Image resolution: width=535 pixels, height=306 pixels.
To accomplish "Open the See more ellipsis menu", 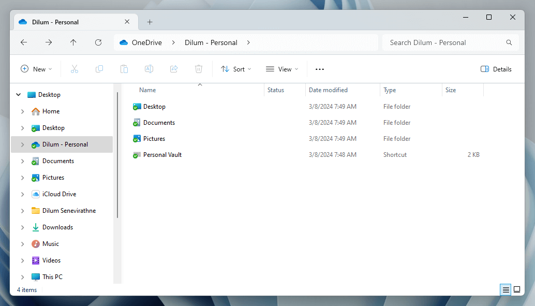I will (319, 69).
